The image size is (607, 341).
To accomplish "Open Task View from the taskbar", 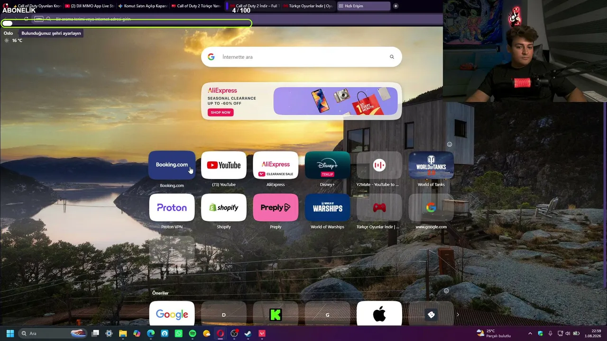I will [95, 333].
